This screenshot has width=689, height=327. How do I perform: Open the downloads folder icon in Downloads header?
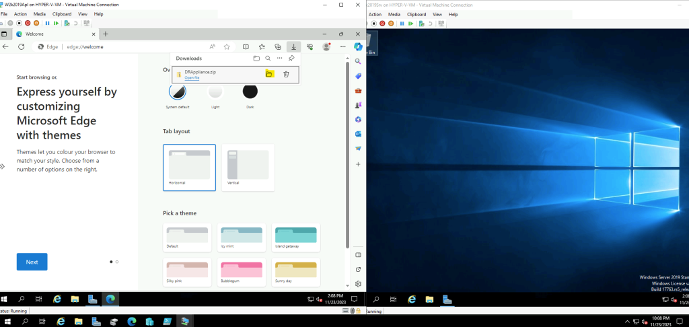[x=256, y=58]
